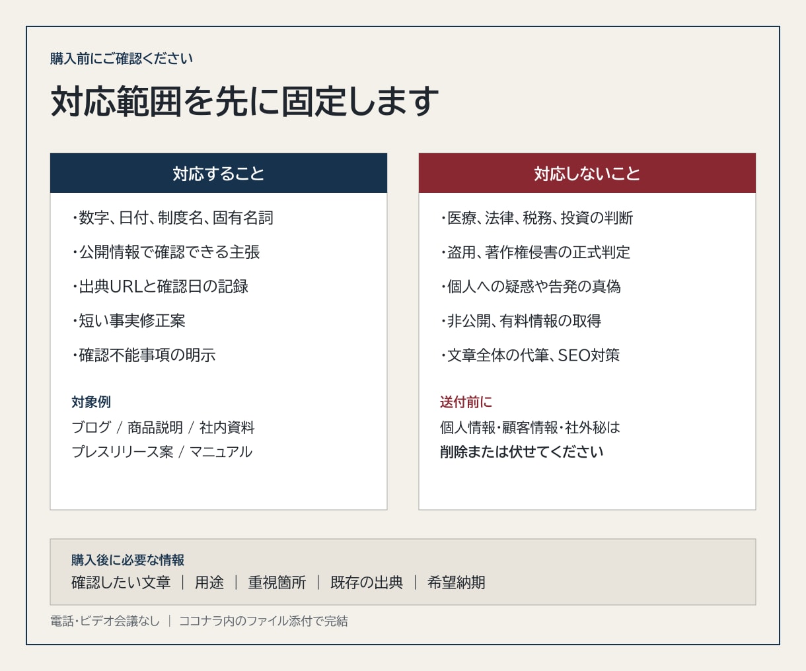Click the item 確認不能事項の明示
Viewport: 806px width, 671px height.
pos(143,355)
